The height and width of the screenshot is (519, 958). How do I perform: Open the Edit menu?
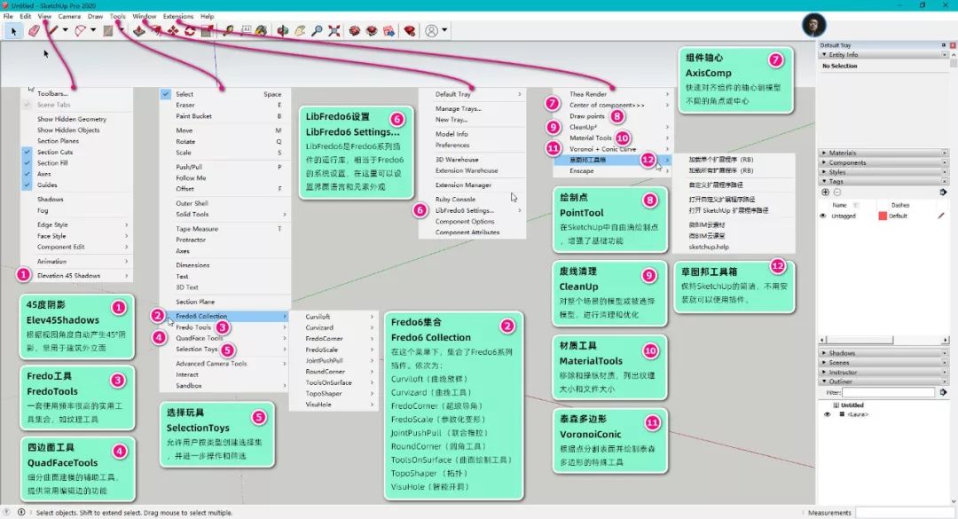(25, 17)
